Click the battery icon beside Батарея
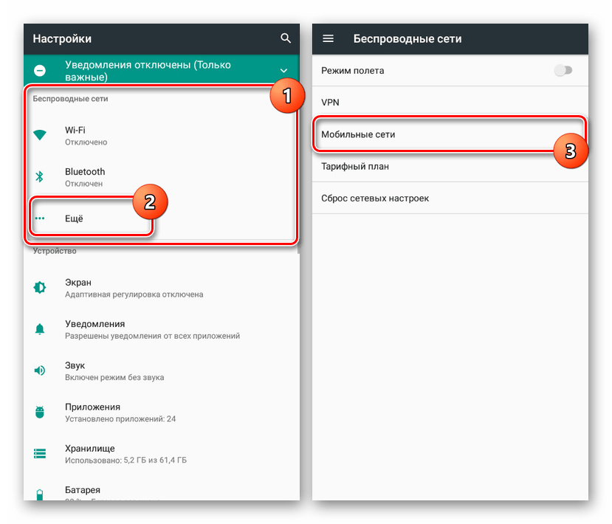Image resolution: width=612 pixels, height=524 pixels. [x=40, y=494]
